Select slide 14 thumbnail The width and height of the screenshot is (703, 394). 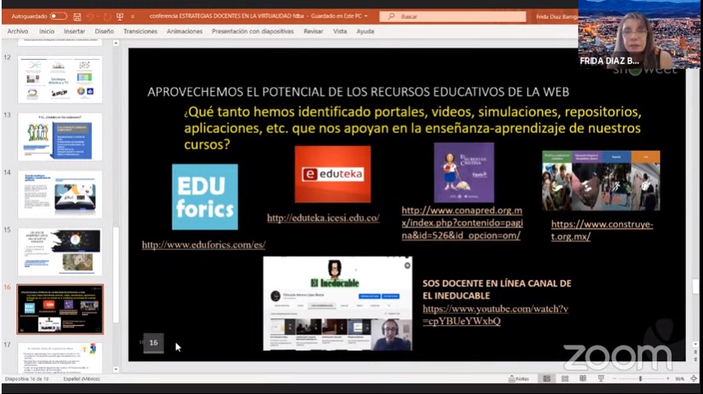point(60,195)
